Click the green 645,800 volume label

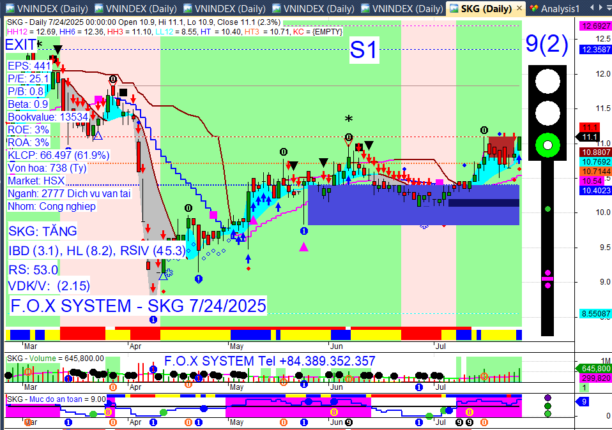pos(594,368)
